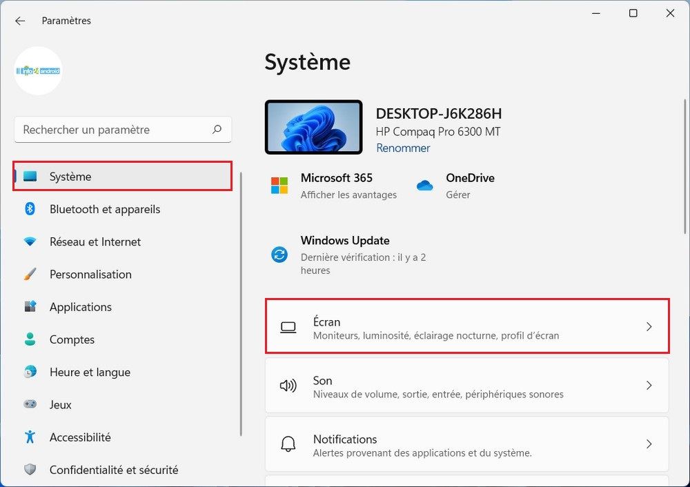Click the Écran laptop icon
This screenshot has width=690, height=487.
[288, 327]
